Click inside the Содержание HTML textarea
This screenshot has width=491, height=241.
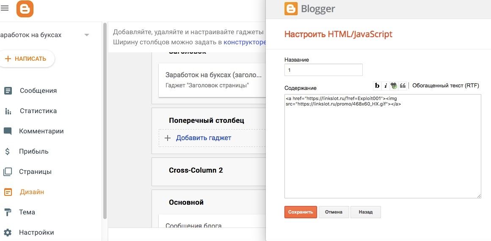point(383,146)
